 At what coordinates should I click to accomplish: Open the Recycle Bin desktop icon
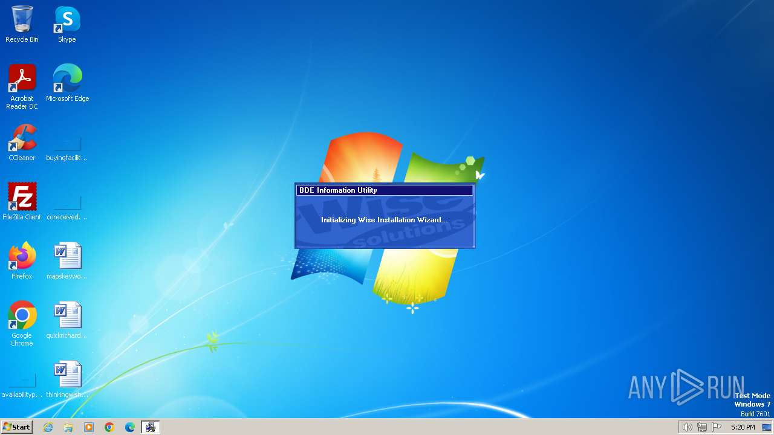pyautogui.click(x=22, y=24)
